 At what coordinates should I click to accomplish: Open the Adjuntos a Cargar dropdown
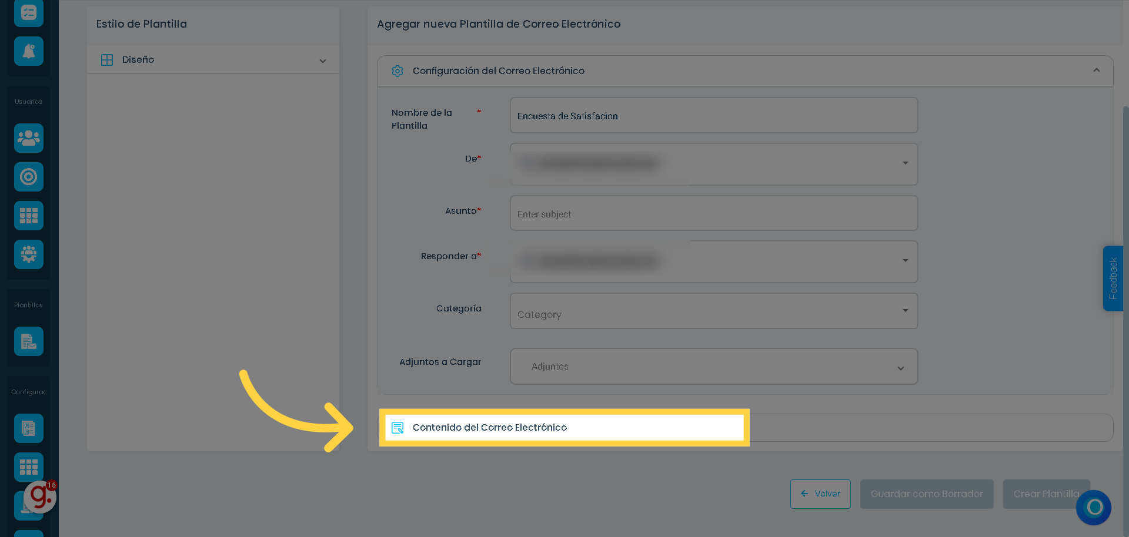click(x=714, y=367)
